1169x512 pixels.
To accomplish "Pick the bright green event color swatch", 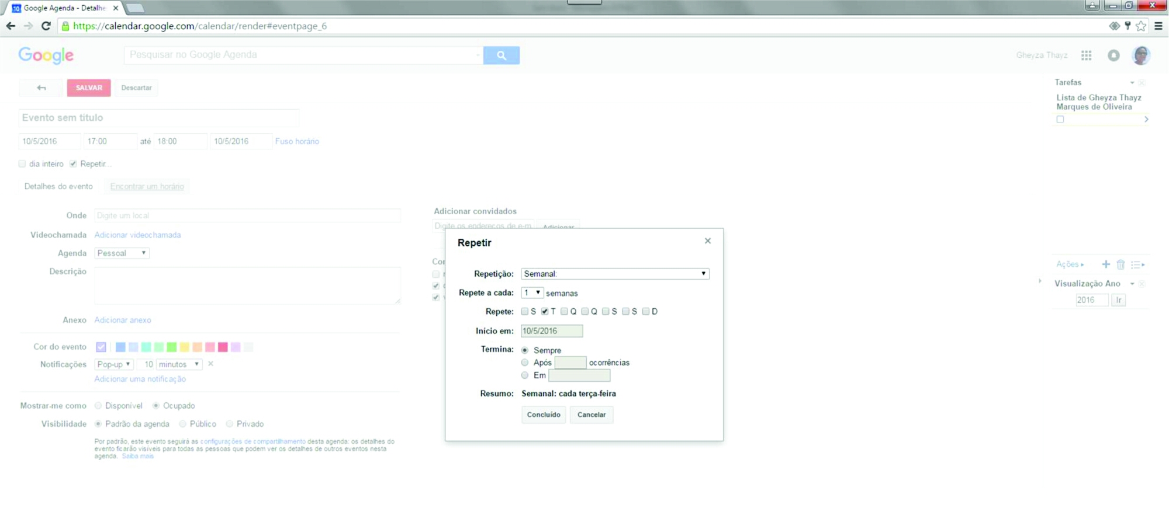I will point(172,347).
